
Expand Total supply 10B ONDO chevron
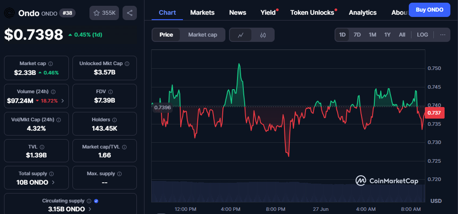point(53,182)
